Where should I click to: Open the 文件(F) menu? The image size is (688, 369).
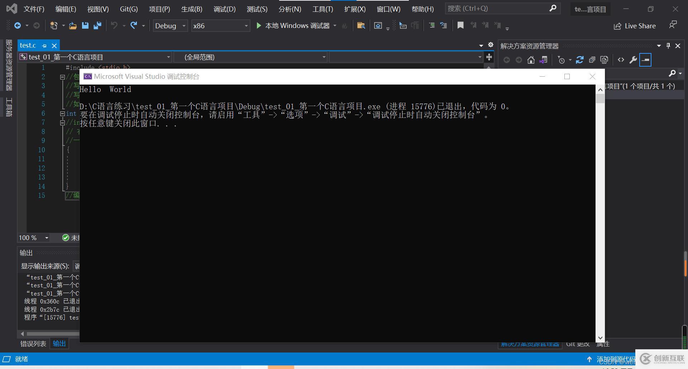pyautogui.click(x=34, y=9)
